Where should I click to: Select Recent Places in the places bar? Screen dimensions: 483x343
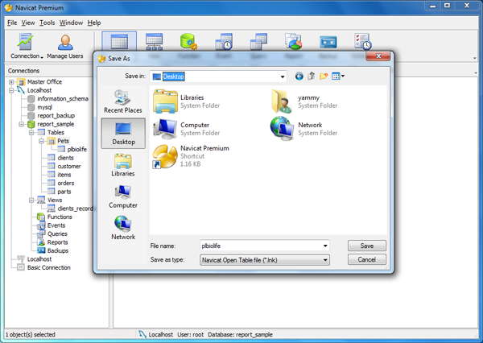click(123, 101)
